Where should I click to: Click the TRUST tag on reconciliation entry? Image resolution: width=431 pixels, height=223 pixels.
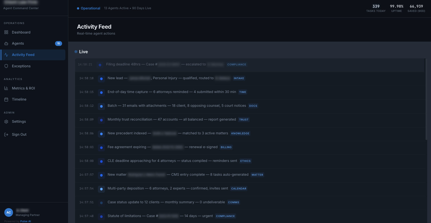244,120
